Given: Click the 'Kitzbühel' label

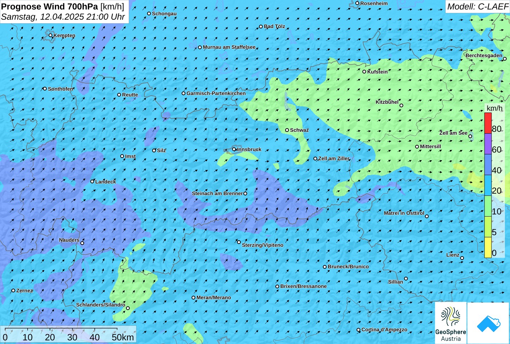Looking at the screenshot, I should click(387, 102).
